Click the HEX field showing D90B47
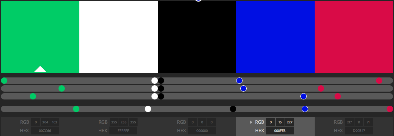394x136 pixels. [x=359, y=131]
